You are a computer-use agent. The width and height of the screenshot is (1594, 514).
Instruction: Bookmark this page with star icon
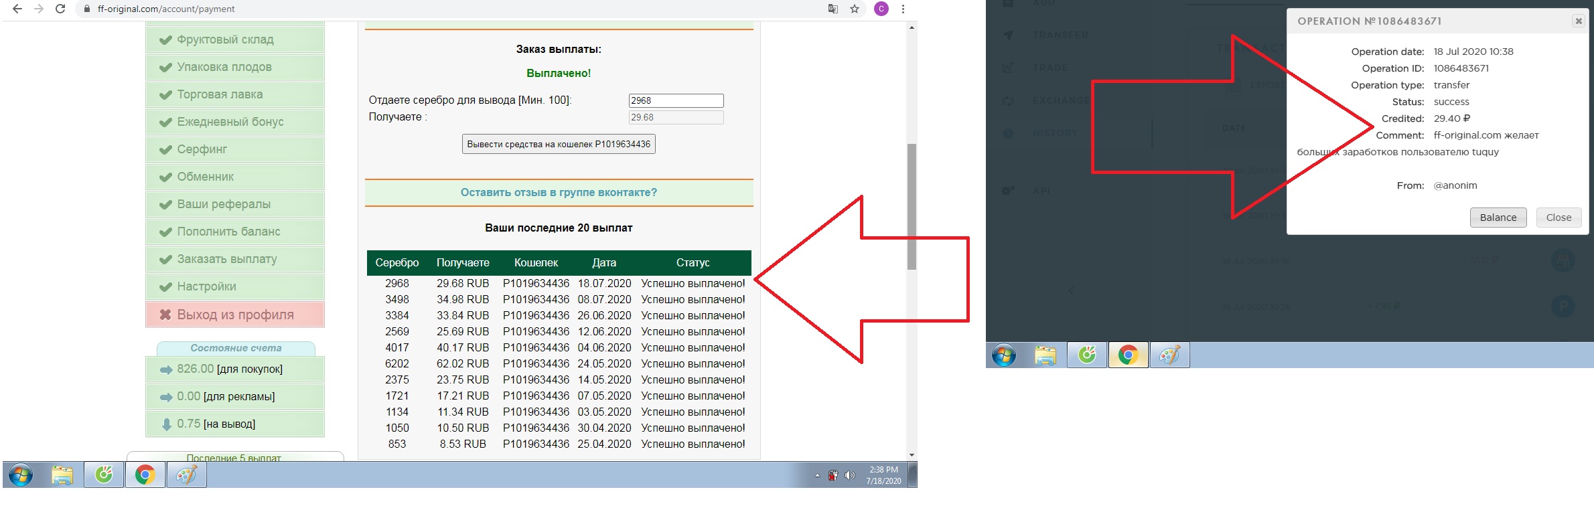pos(855,9)
